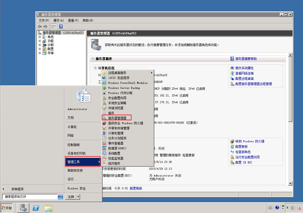This screenshot has height=213, width=303.
Task: Click the search magnifier button in Start menu
Action: click(60, 197)
